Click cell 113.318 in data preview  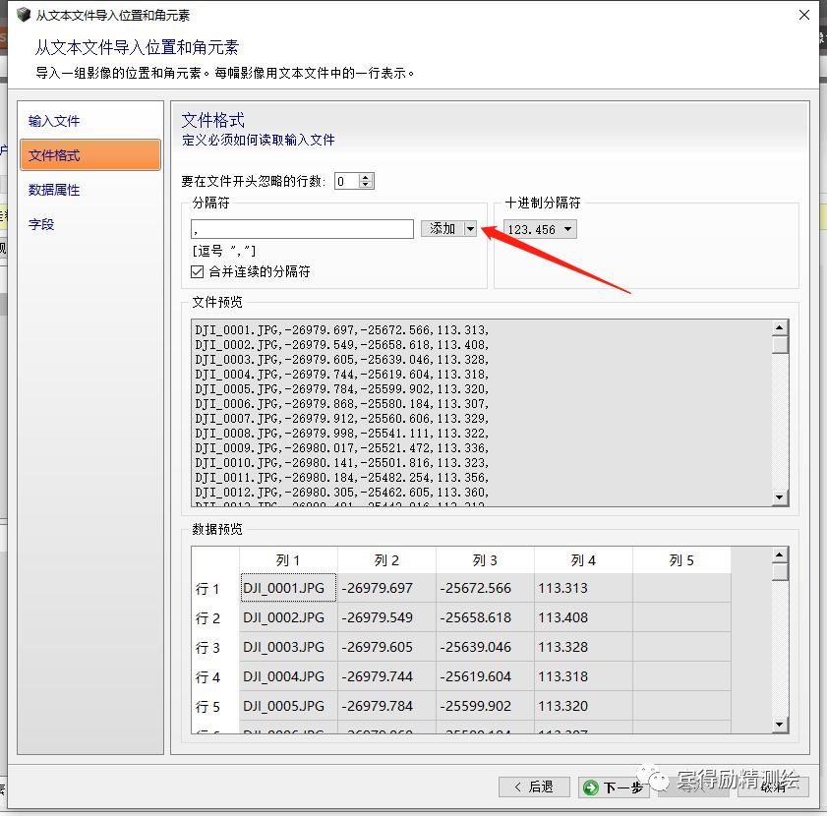point(583,676)
